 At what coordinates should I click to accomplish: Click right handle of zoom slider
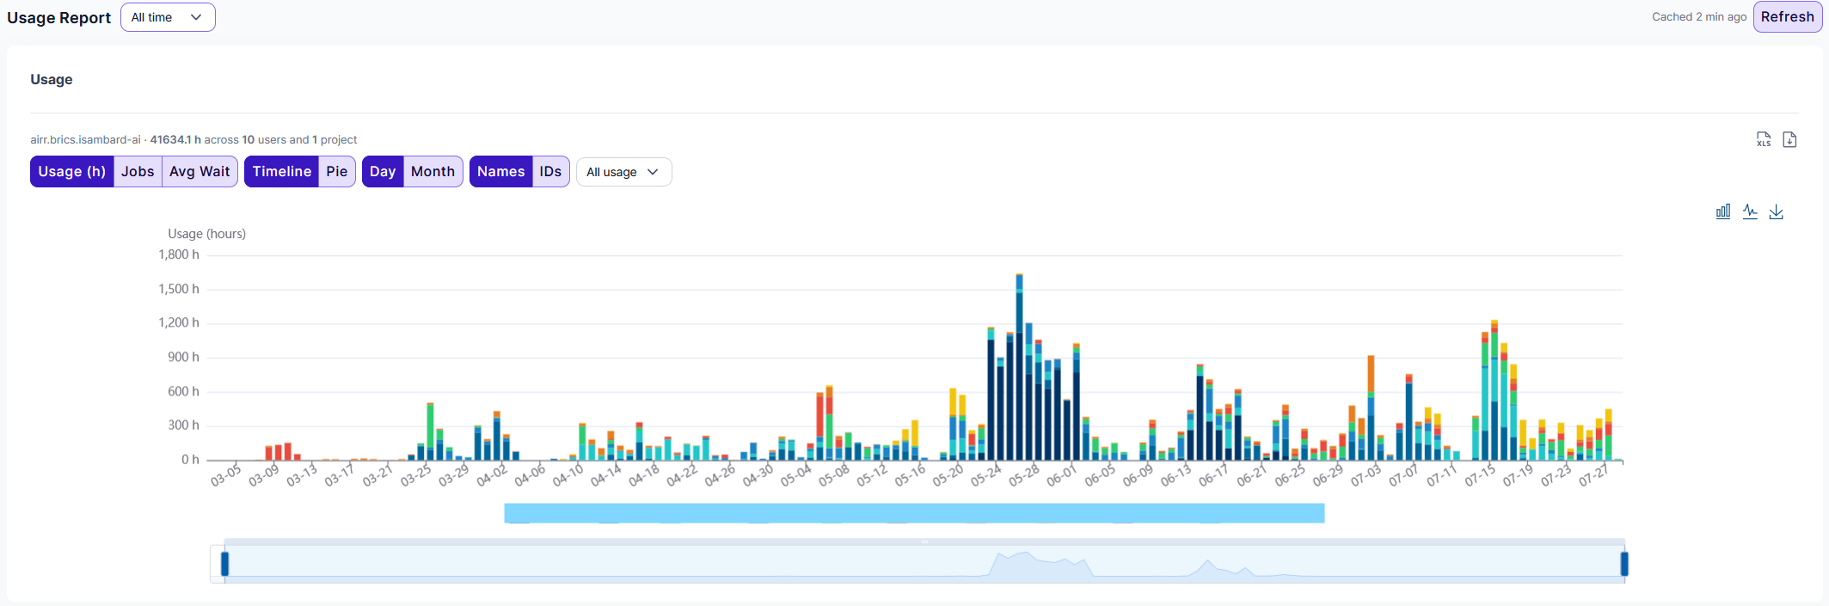click(1624, 564)
